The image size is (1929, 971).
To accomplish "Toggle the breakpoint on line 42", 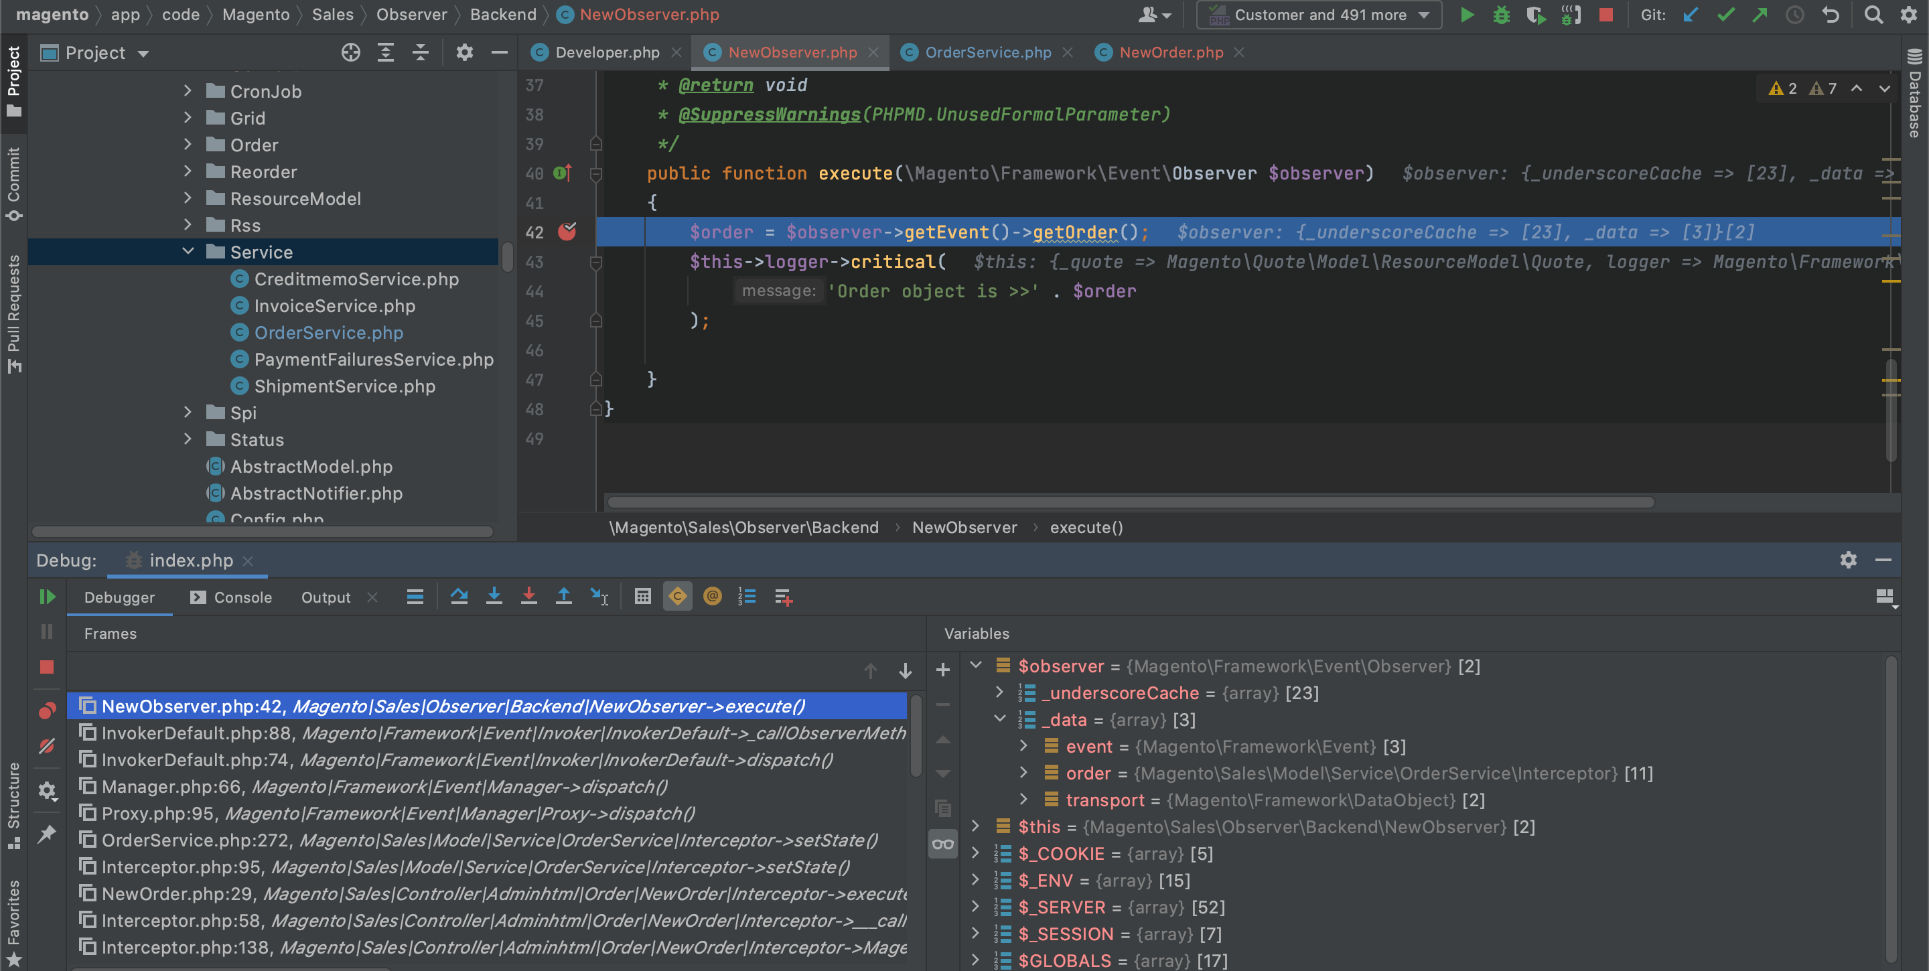I will (x=567, y=232).
